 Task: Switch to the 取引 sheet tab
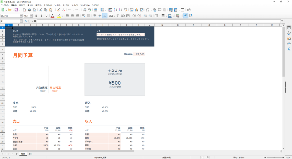[x=30, y=154]
